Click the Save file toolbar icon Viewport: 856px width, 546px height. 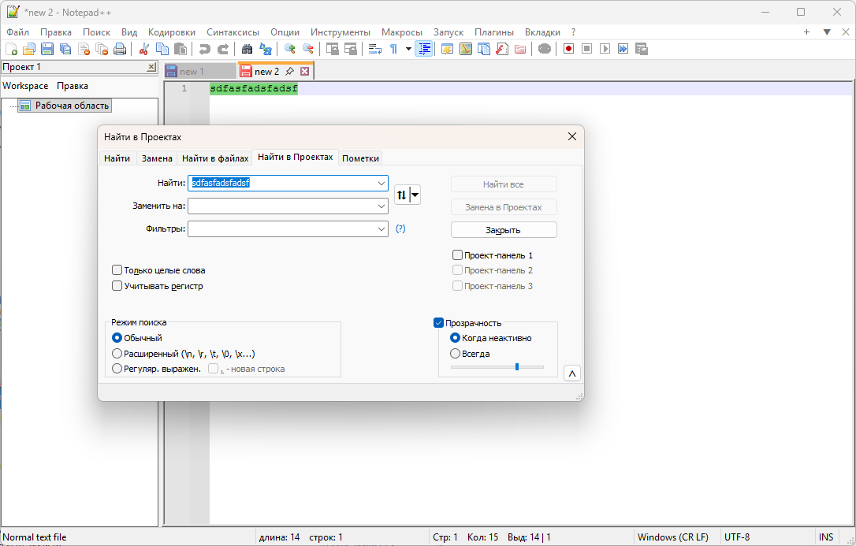click(x=47, y=49)
